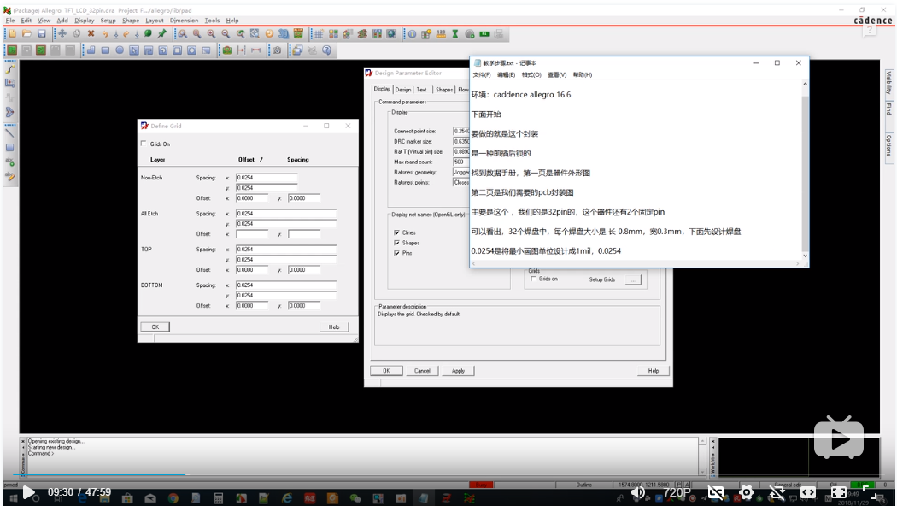The width and height of the screenshot is (897, 506).
Task: Click the Zoom Previous icon
Action: click(x=240, y=34)
